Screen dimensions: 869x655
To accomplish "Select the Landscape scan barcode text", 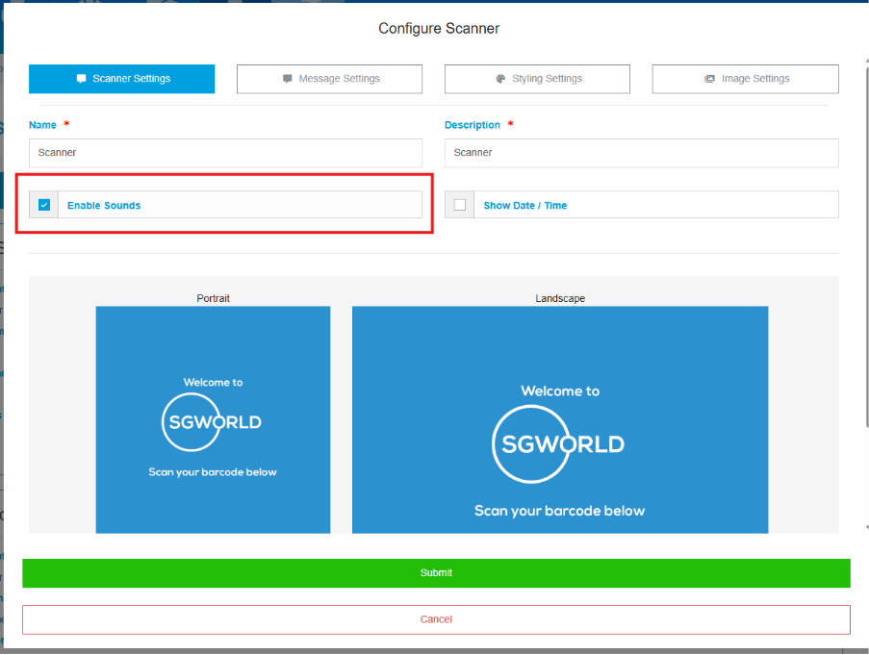I will point(559,511).
